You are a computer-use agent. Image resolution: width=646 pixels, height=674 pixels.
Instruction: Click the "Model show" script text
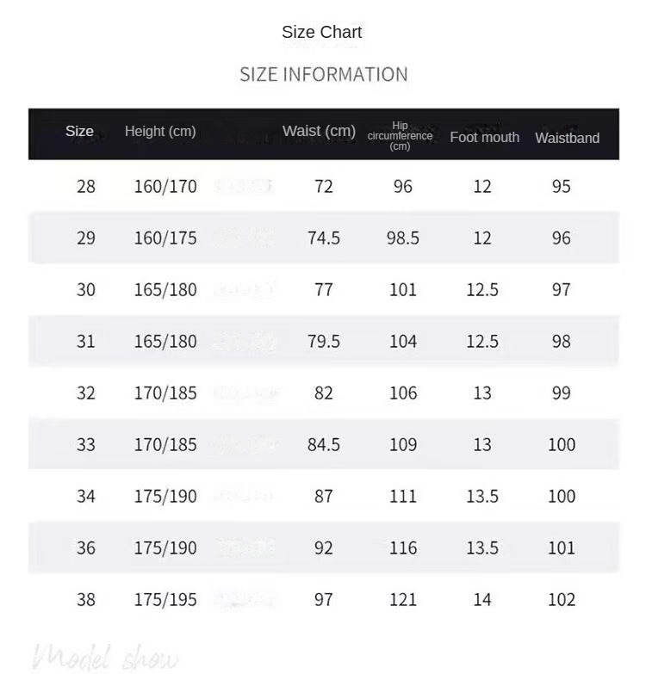coord(105,658)
